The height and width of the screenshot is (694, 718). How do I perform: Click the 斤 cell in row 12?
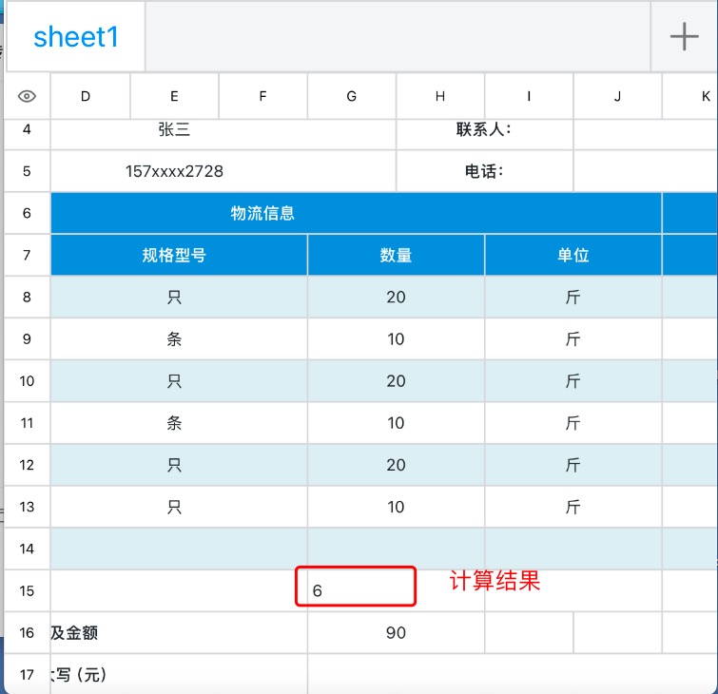tap(573, 465)
